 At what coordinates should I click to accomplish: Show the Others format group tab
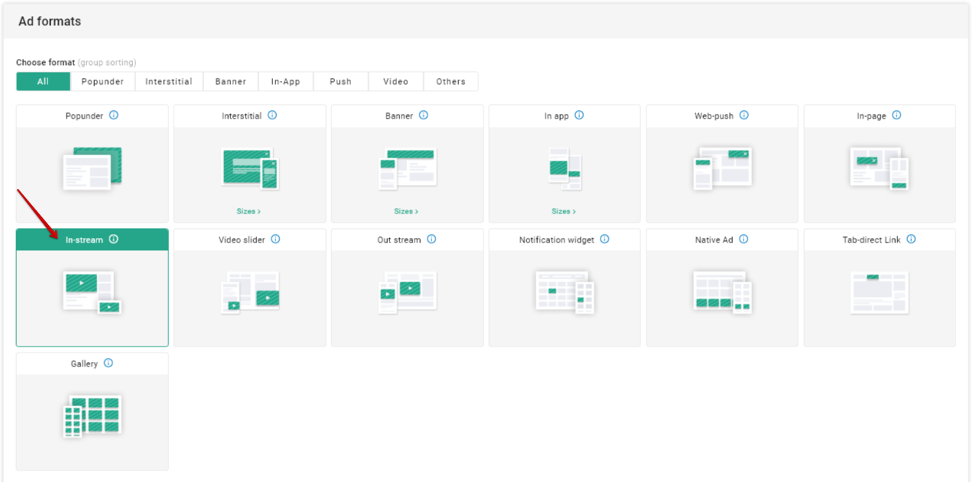pyautogui.click(x=451, y=82)
